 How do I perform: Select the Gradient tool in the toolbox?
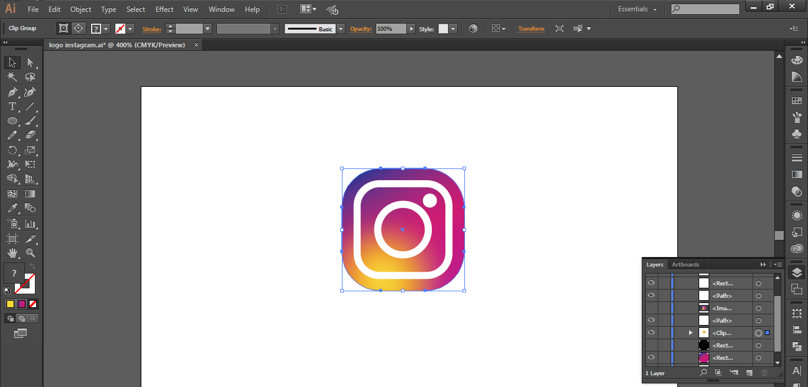click(x=30, y=194)
